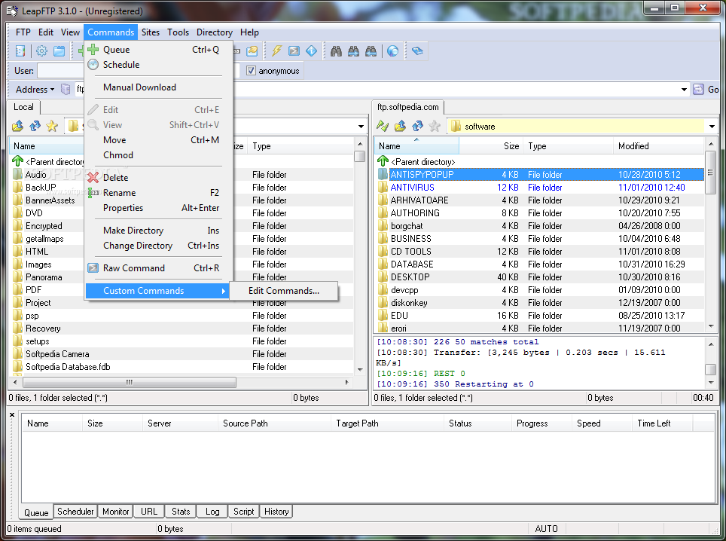Expand the local path dropdown

pyautogui.click(x=361, y=127)
